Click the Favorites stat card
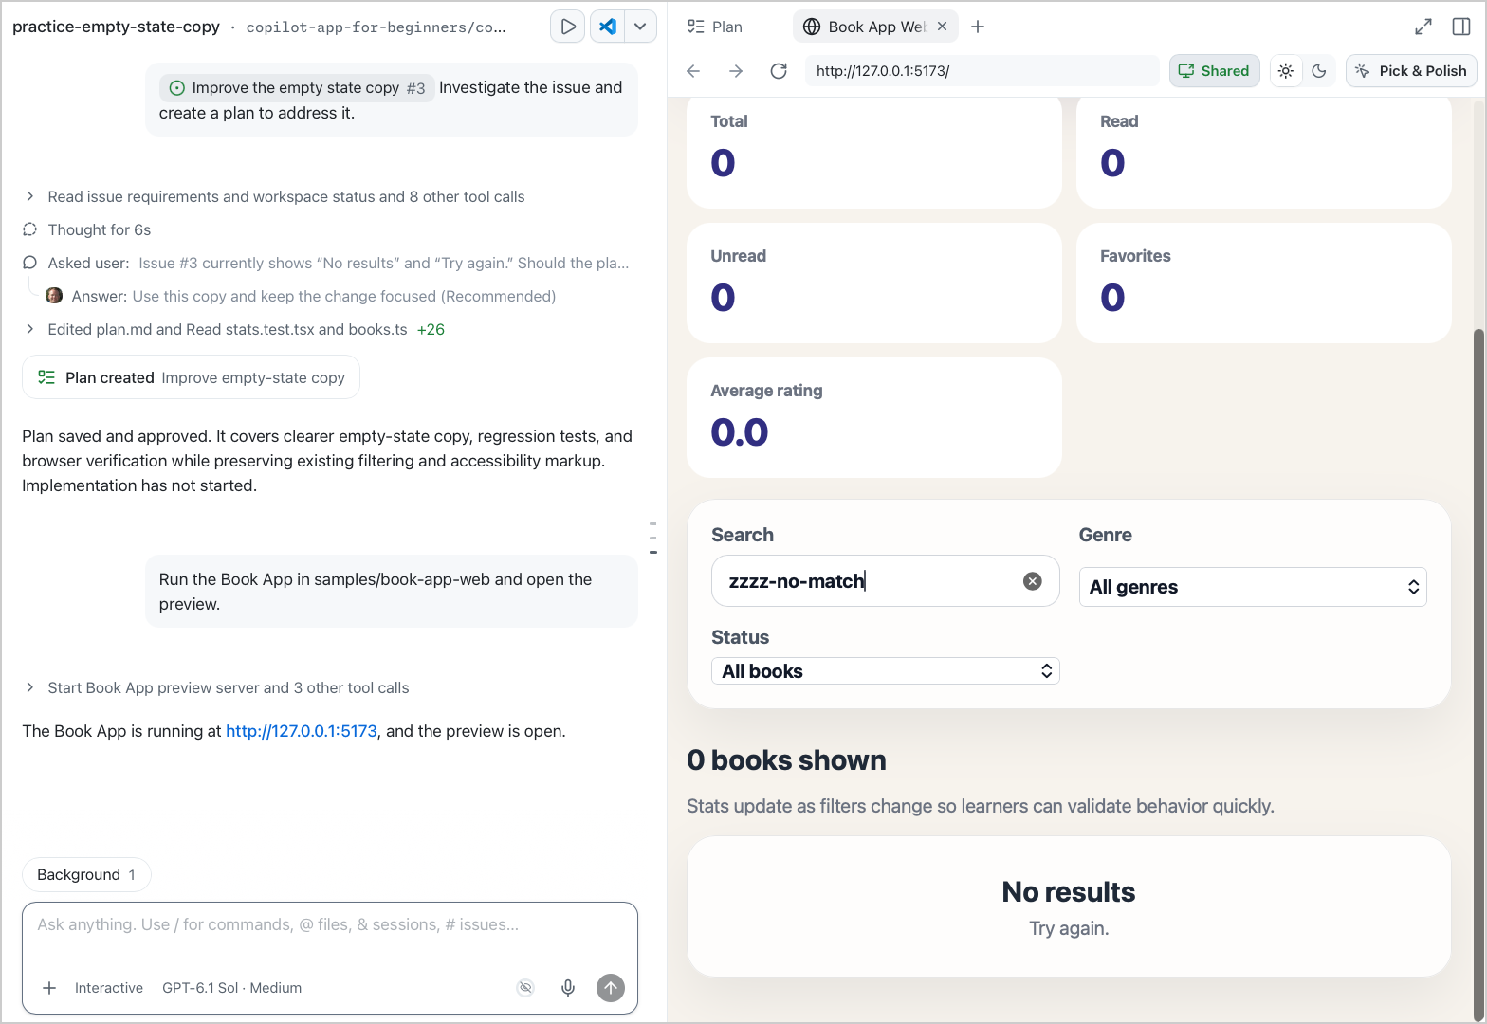The width and height of the screenshot is (1487, 1024). 1263,283
